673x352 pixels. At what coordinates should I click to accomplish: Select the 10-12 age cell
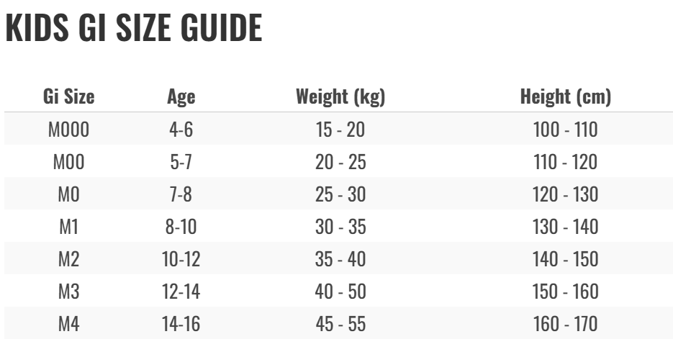(181, 259)
